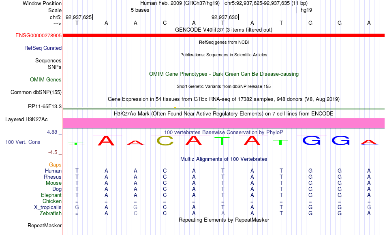Viewport: 385px width, 235px height.
Task: Click the RefSeq genes from NCBI title
Action: point(224,42)
